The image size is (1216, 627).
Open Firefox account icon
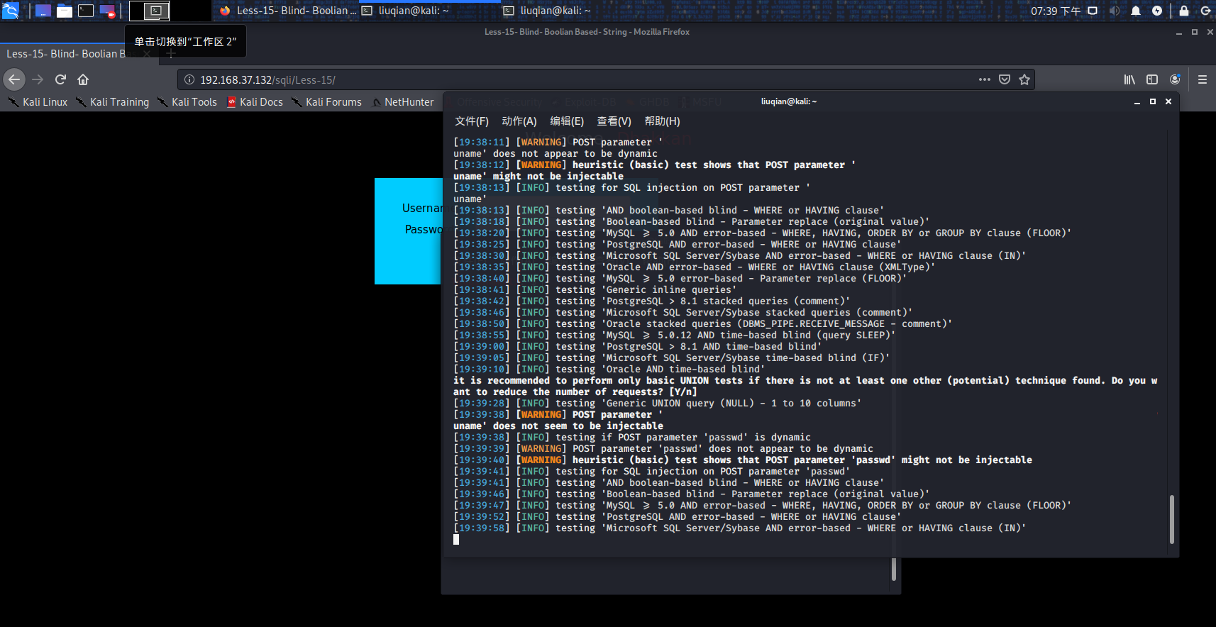[1175, 79]
